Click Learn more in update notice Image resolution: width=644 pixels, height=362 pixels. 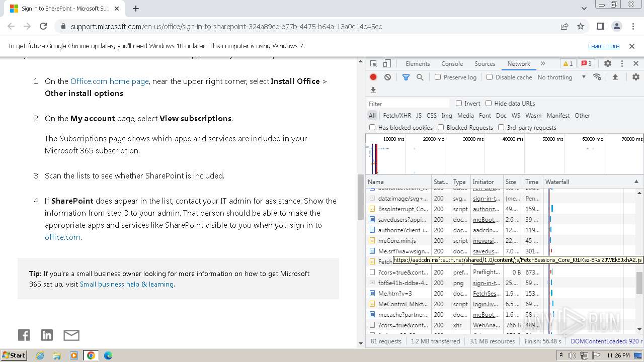point(604,46)
